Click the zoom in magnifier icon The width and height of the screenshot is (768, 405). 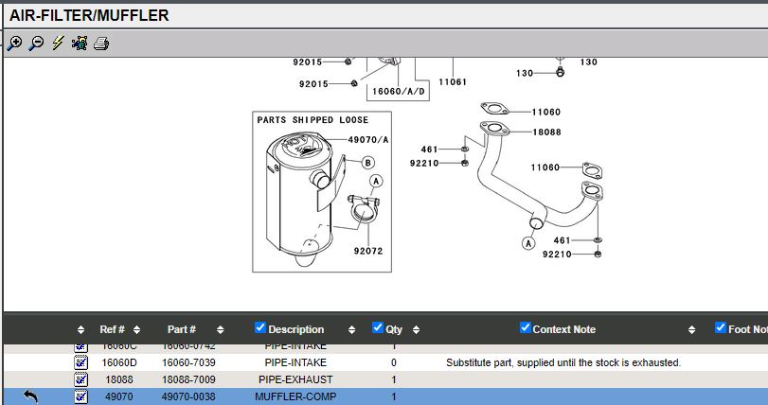click(14, 44)
